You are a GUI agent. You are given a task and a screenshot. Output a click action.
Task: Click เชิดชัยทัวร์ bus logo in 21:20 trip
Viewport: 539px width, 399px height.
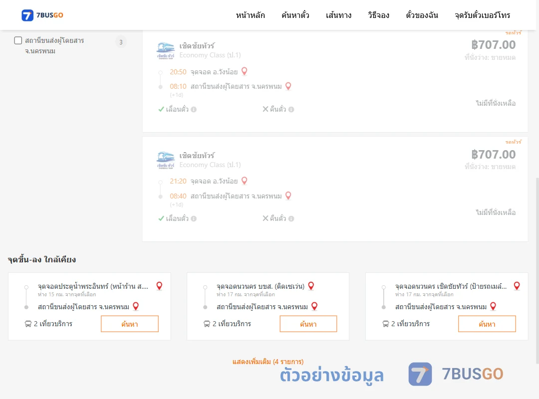point(166,160)
